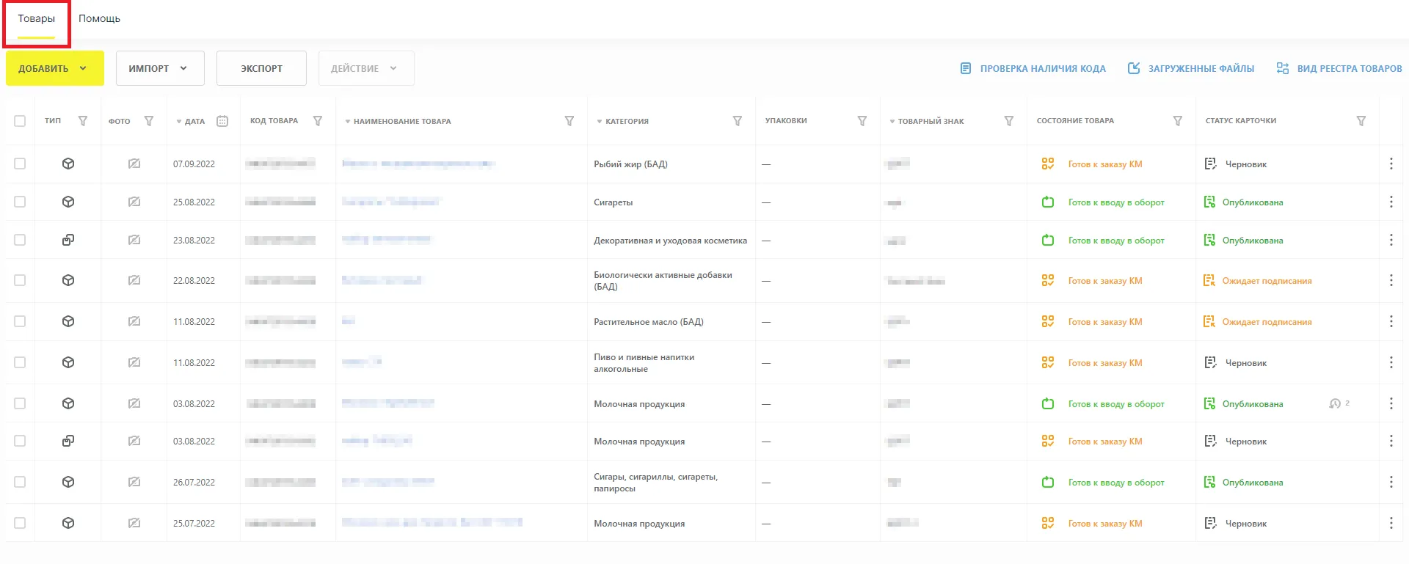
Task: Click filter icon in Товарный знак header
Action: (x=1008, y=121)
